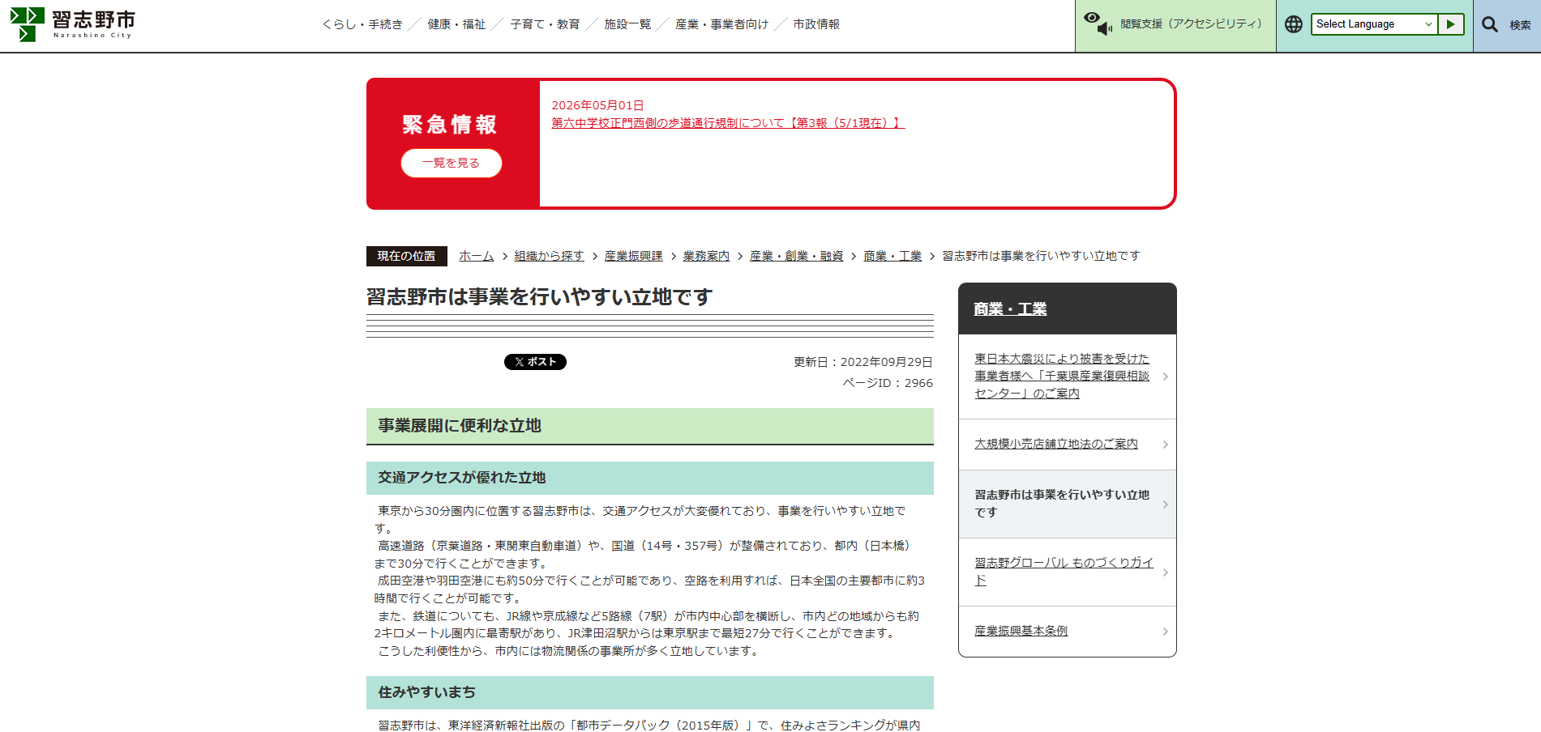Go to 業務案内 breadcrumb link

click(x=706, y=256)
